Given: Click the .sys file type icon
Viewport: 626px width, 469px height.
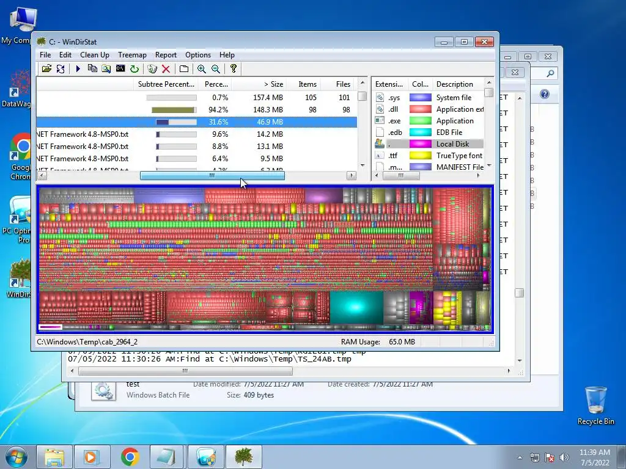Looking at the screenshot, I should [x=380, y=98].
